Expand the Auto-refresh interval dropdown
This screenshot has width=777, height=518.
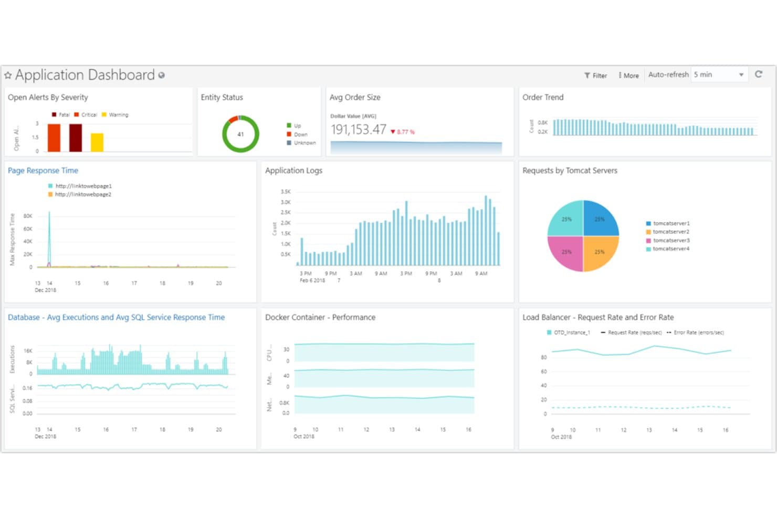pos(719,75)
